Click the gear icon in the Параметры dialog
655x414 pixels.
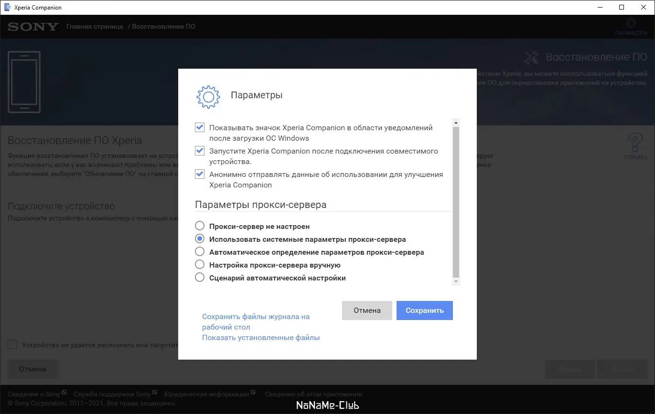click(x=208, y=96)
